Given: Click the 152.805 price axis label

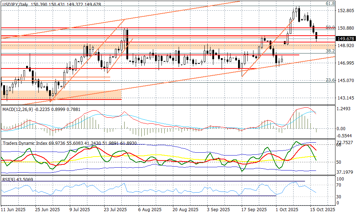Looking at the screenshot, I should 345,11.
